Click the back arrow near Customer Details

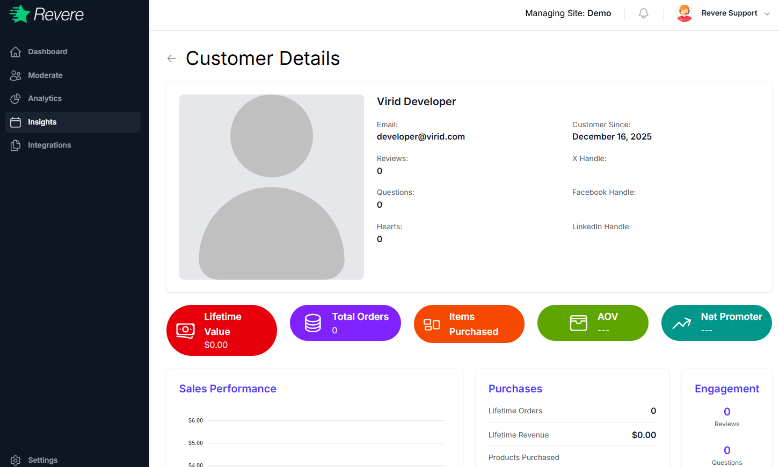coord(171,58)
